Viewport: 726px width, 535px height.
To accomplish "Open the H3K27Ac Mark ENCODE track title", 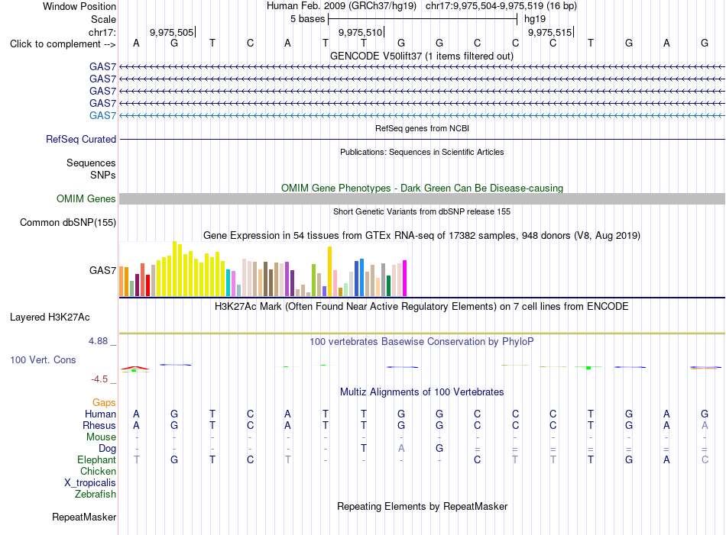I will tap(422, 307).
